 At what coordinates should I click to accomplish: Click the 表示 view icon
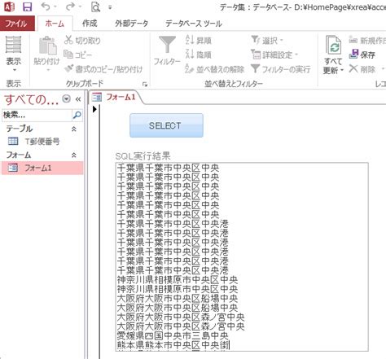[x=13, y=45]
